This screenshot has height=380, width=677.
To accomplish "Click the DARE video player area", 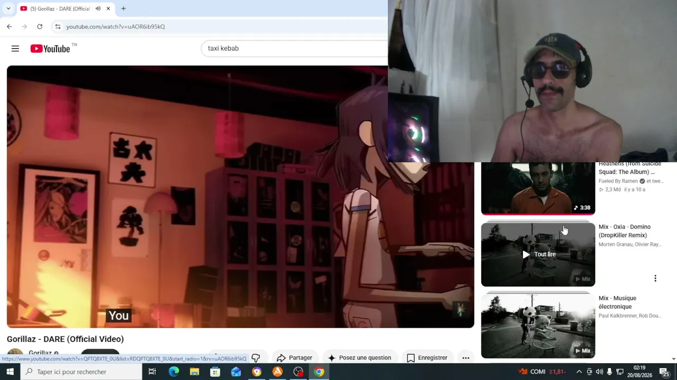I will click(241, 196).
